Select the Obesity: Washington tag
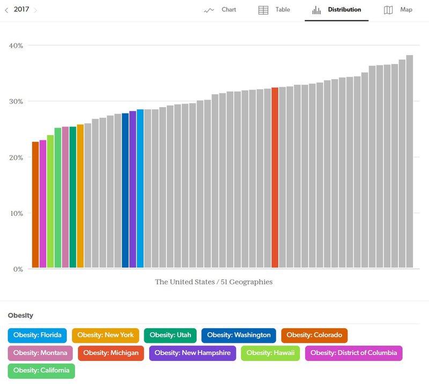This screenshot has width=429, height=384. [239, 335]
